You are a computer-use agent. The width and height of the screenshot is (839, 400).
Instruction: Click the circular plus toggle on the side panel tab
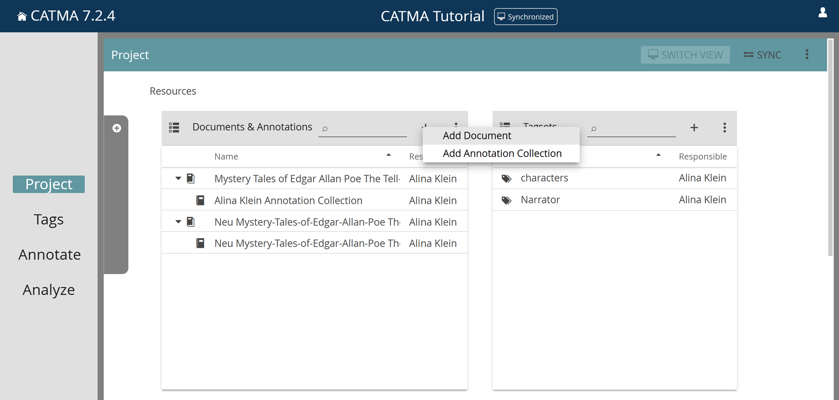[x=117, y=128]
